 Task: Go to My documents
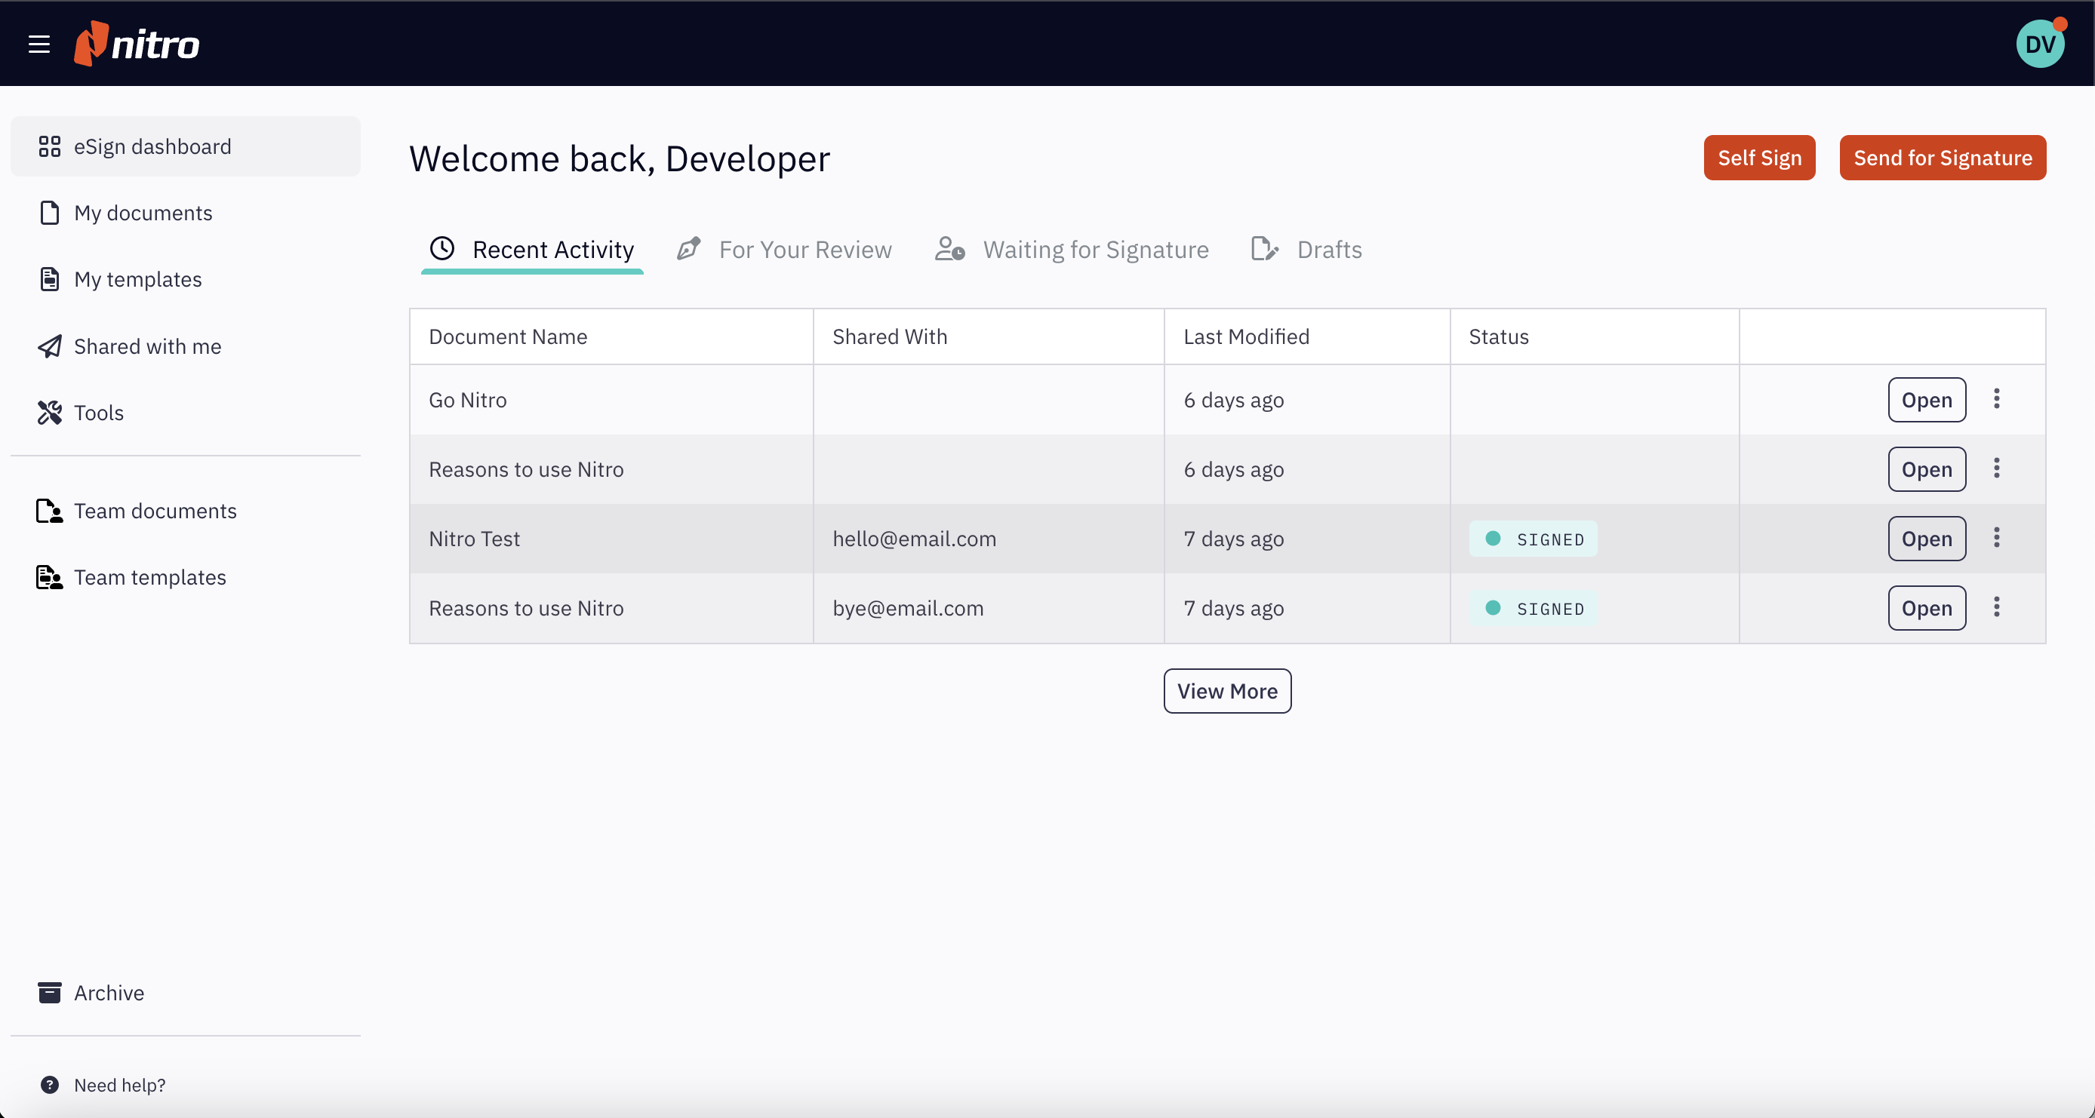[x=143, y=213]
